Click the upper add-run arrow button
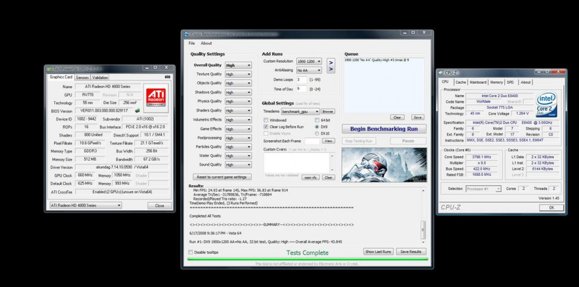The width and height of the screenshot is (579, 287). pyautogui.click(x=331, y=62)
